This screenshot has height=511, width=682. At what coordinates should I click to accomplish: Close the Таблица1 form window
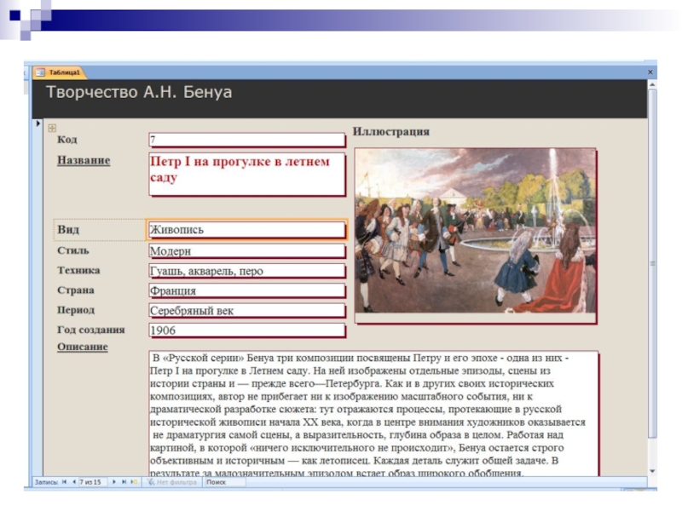click(650, 72)
